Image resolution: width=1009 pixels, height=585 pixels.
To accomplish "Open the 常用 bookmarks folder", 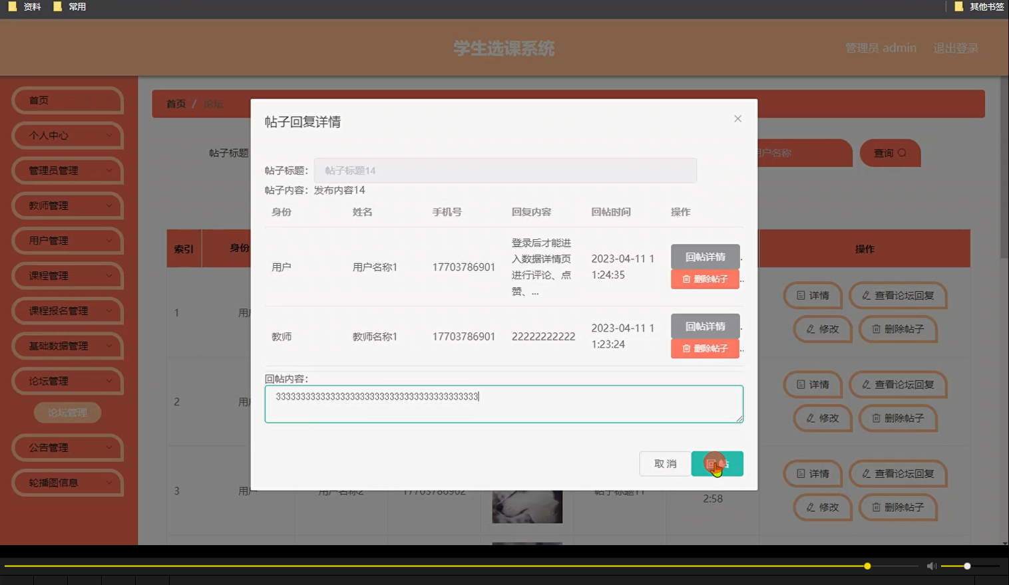I will click(69, 7).
